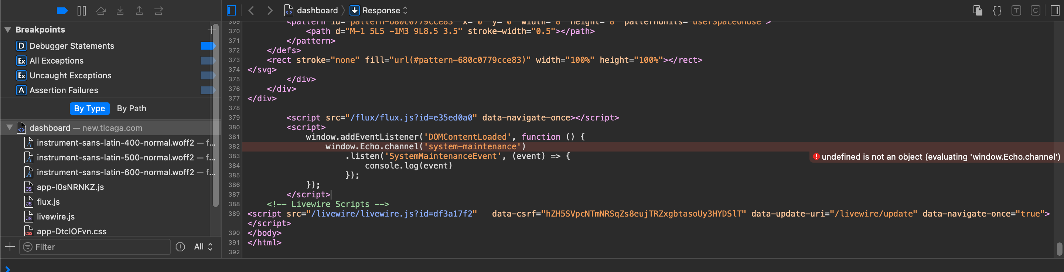Viewport: 1064px width, 272px height.
Task: Hide the left navigation sidebar
Action: pos(231,11)
